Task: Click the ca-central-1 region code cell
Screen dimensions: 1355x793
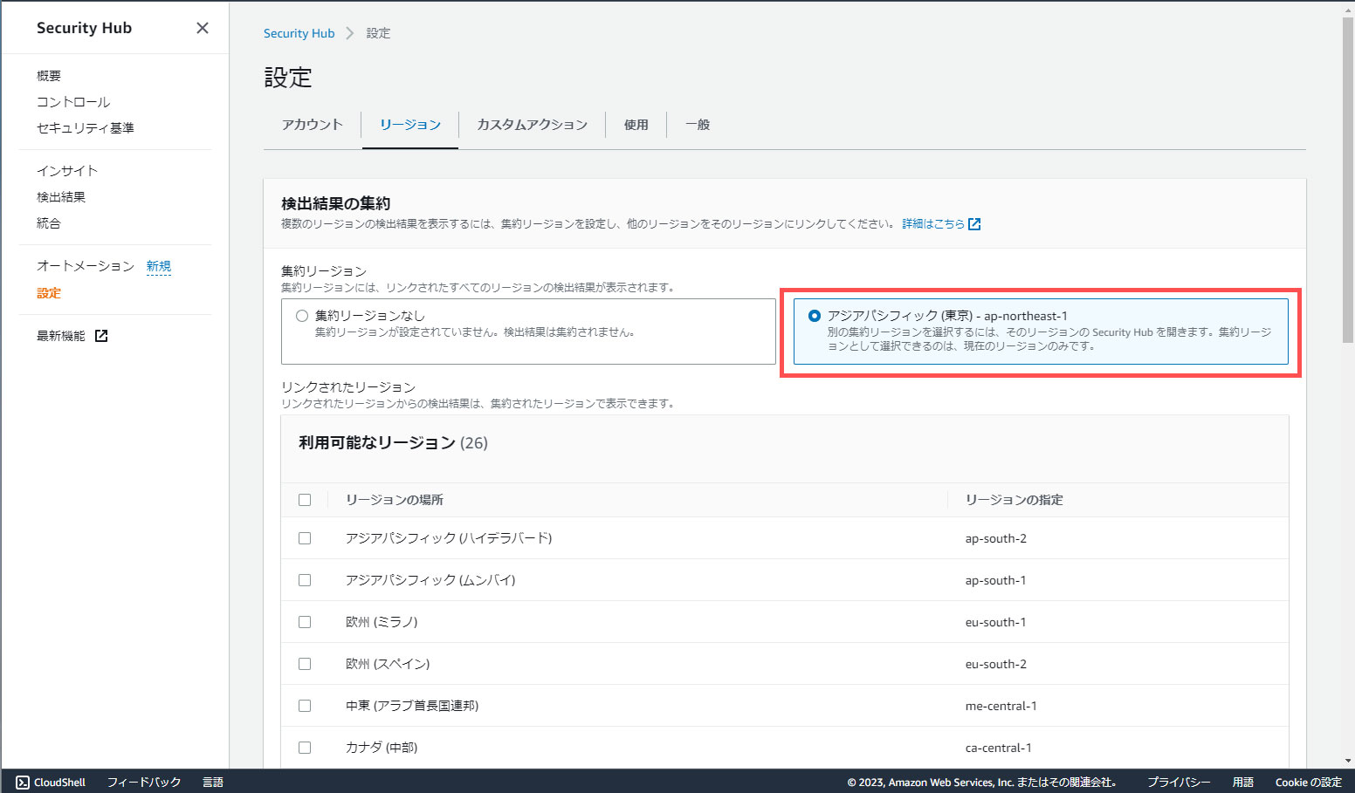Action: [999, 748]
